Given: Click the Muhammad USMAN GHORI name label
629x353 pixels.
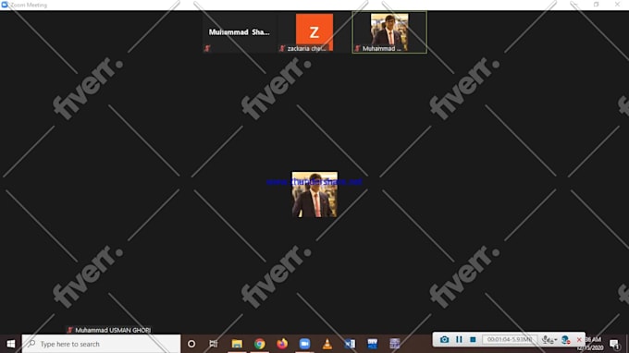Looking at the screenshot, I should coord(113,330).
